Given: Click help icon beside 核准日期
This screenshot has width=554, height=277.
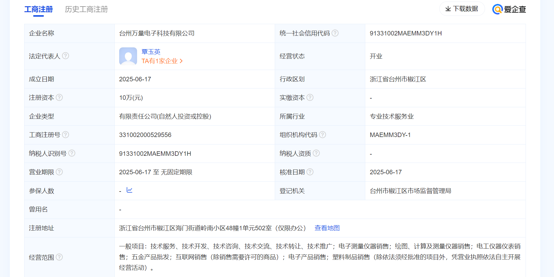Looking at the screenshot, I should (310, 172).
